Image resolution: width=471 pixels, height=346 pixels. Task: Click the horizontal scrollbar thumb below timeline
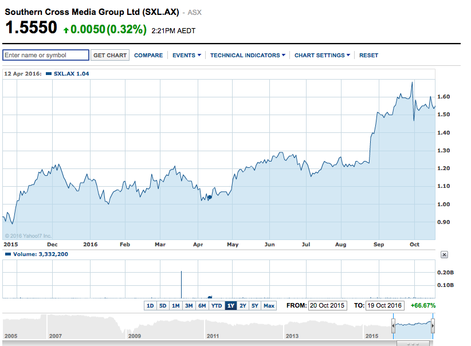[x=413, y=344]
